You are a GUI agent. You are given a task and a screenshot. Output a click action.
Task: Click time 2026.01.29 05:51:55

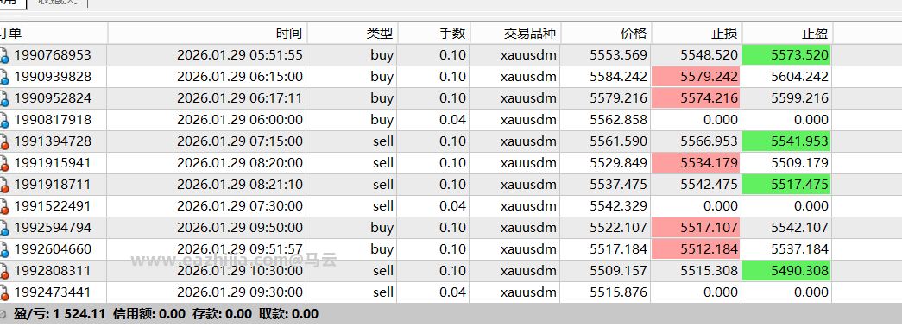coord(240,55)
